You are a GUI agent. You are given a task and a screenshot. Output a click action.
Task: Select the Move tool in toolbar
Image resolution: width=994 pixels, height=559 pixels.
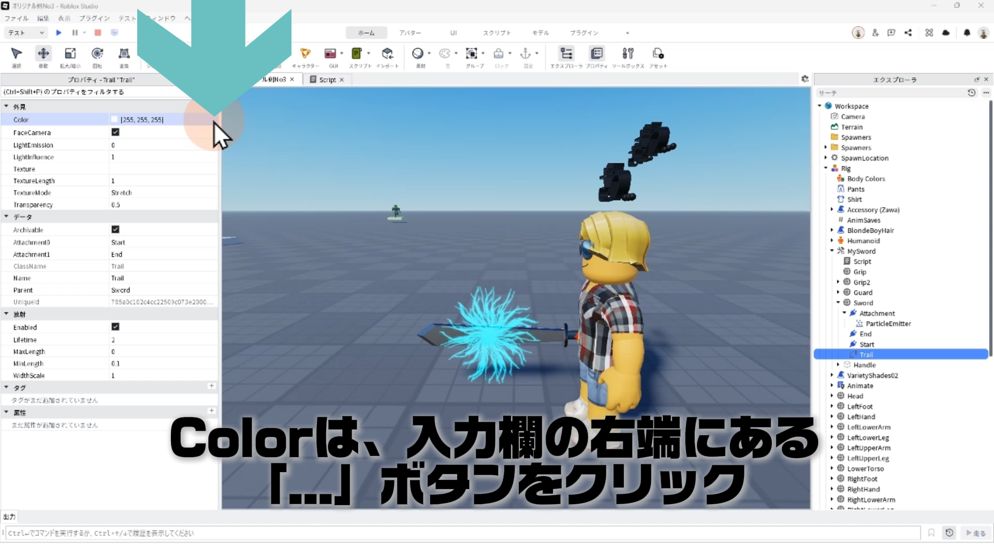click(43, 54)
